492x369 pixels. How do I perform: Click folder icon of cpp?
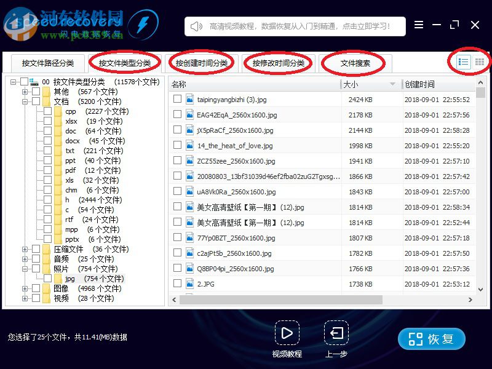point(58,111)
